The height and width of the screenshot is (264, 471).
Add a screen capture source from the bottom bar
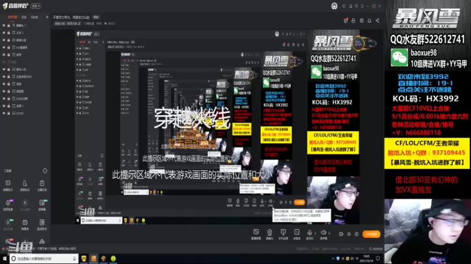pos(256,234)
